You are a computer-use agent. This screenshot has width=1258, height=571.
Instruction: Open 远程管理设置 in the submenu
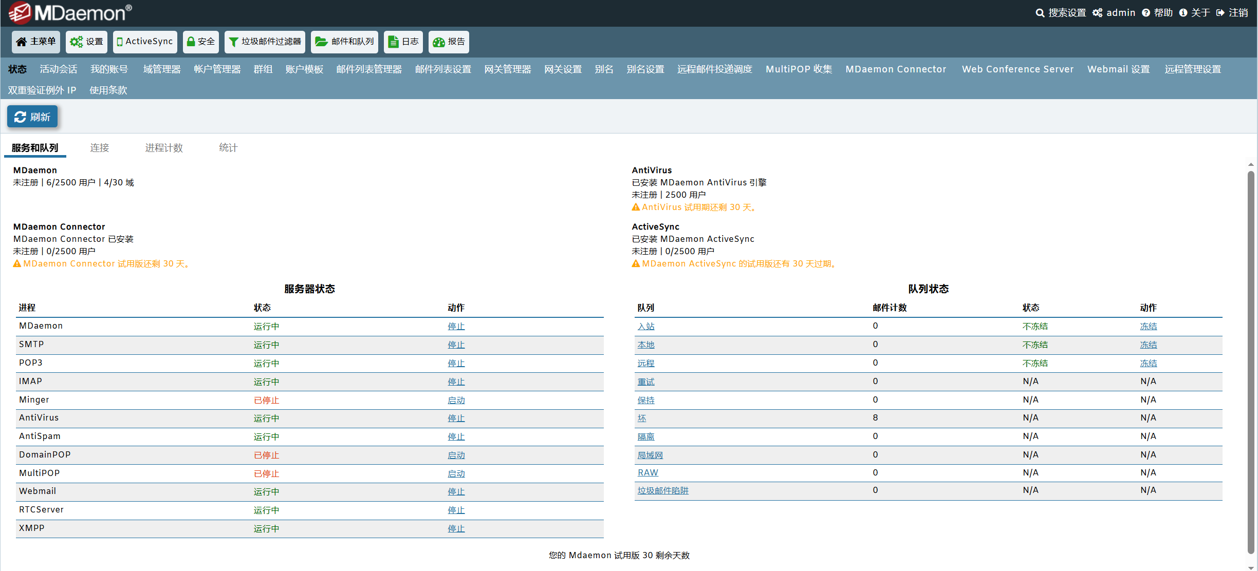(1193, 69)
